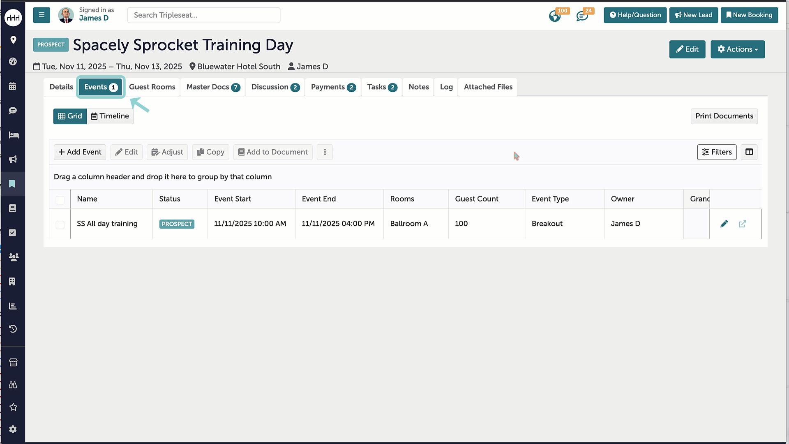The height and width of the screenshot is (444, 789).
Task: Click Add to Document
Action: point(273,152)
